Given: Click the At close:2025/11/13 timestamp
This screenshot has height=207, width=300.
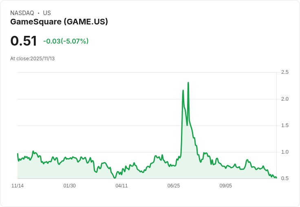Looking at the screenshot, I should (32, 59).
